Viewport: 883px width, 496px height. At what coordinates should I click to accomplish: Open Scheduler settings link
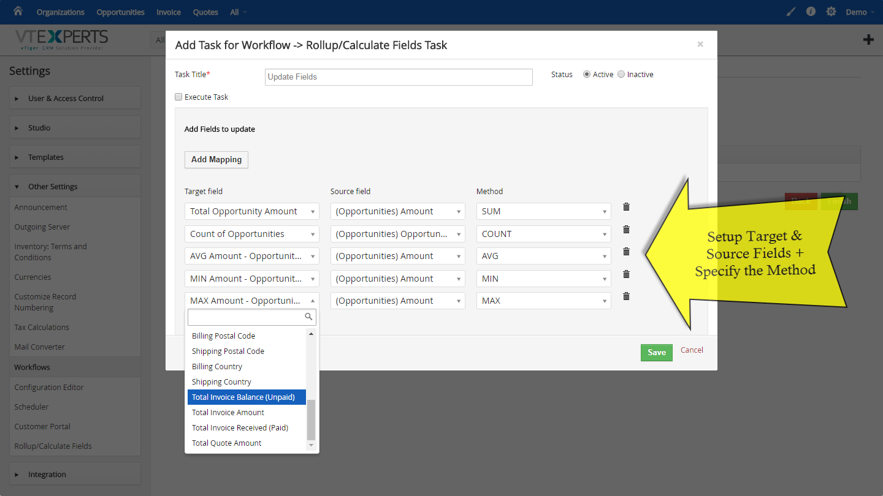pos(31,407)
